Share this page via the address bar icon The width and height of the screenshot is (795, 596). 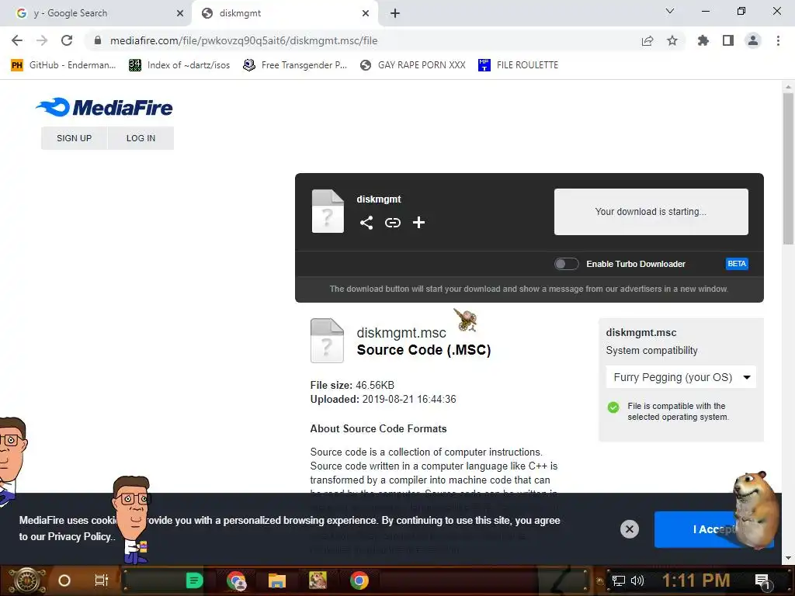coord(647,40)
